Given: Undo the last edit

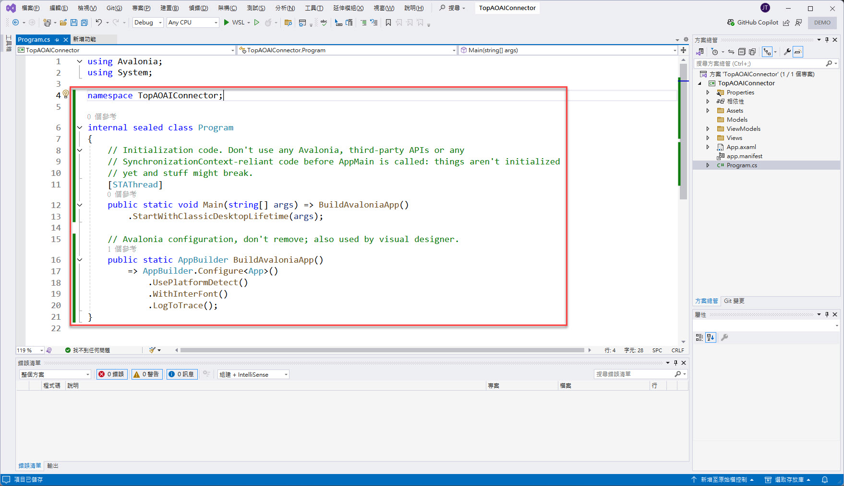Looking at the screenshot, I should 99,23.
